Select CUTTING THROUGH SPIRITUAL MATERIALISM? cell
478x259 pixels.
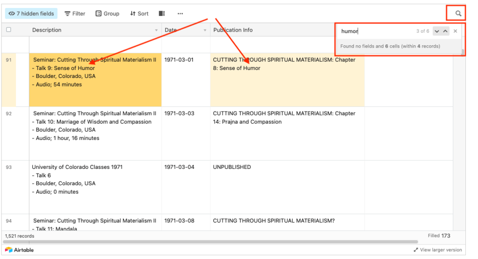[288, 223]
